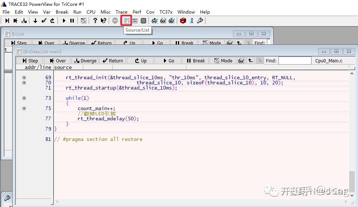Click the red Stop command icon

coord(115,21)
